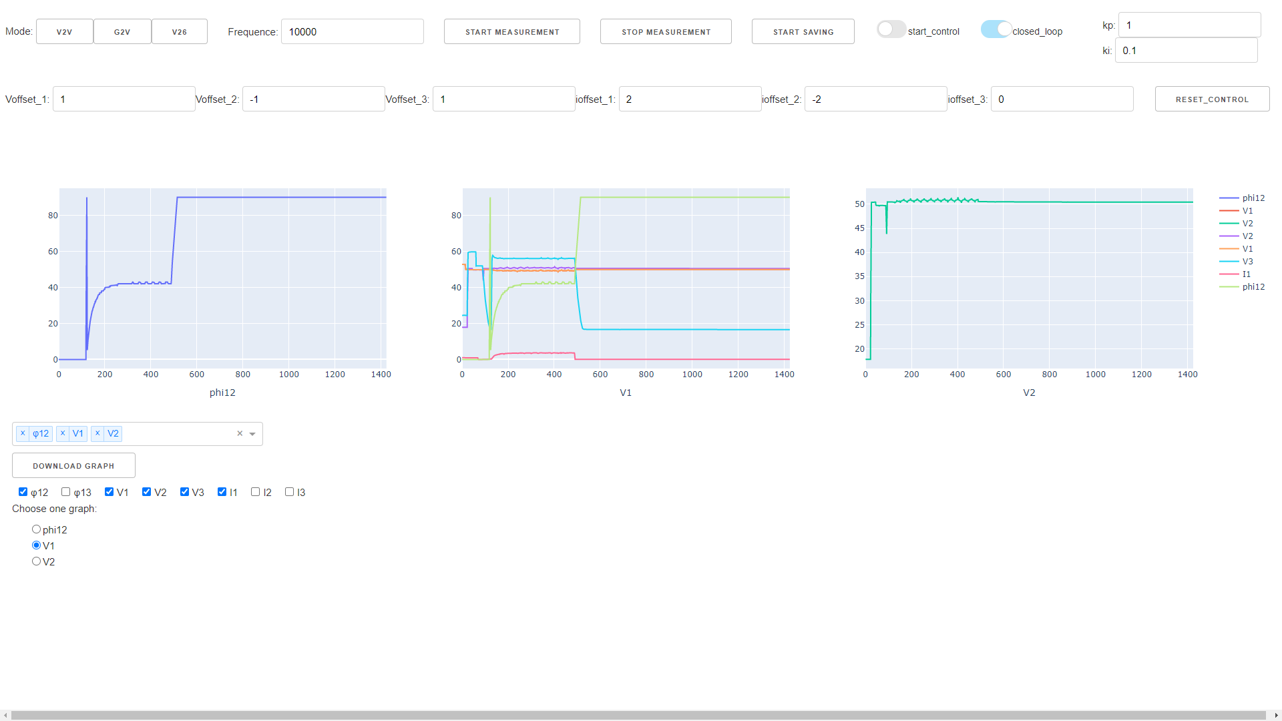Select the V2 radio option under Choose one graph
This screenshot has height=721, width=1282.
(36, 561)
